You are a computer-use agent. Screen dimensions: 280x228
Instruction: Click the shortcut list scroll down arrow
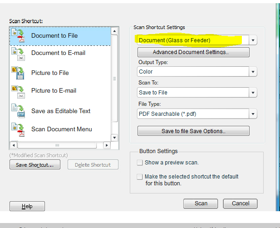114,137
